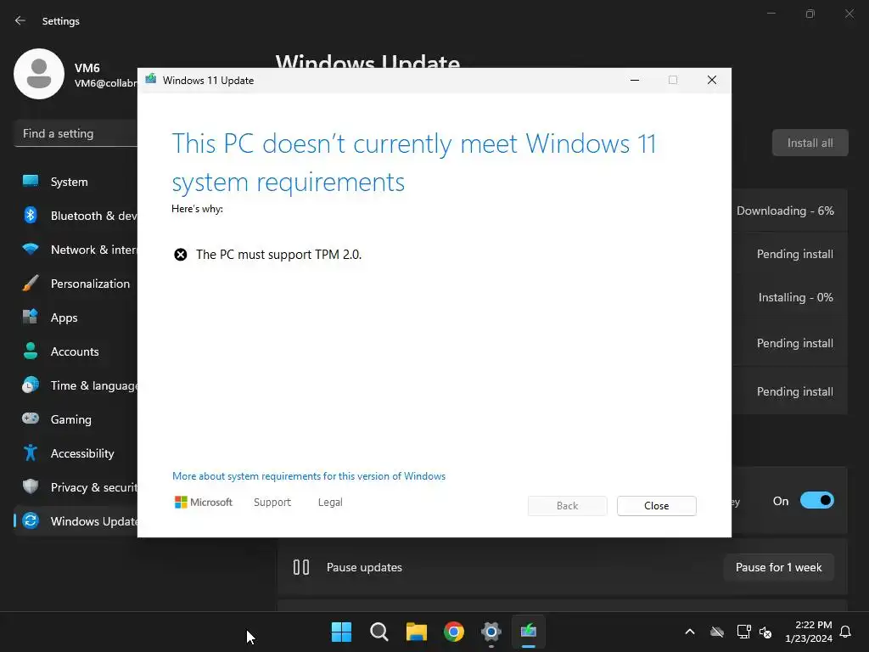
Task: Launch Google Chrome from the taskbar
Action: click(x=454, y=632)
